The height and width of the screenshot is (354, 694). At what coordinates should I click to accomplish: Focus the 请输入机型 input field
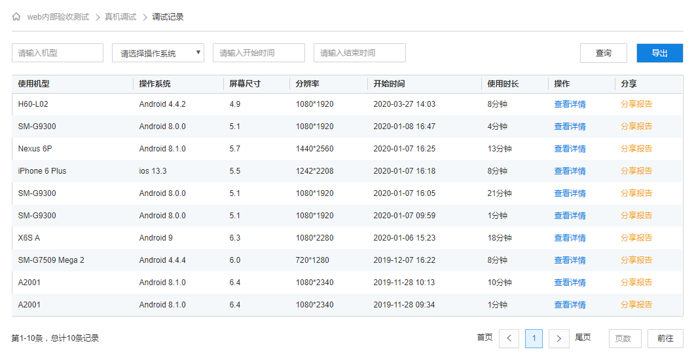coord(58,52)
